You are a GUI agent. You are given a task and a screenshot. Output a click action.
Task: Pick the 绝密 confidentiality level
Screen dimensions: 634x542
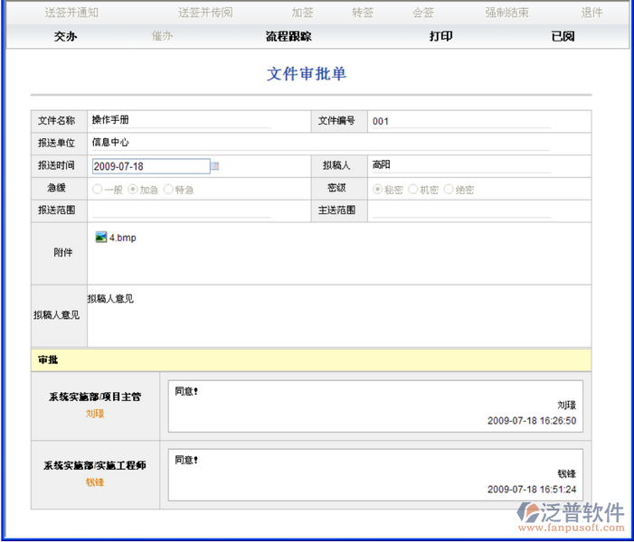click(x=449, y=190)
